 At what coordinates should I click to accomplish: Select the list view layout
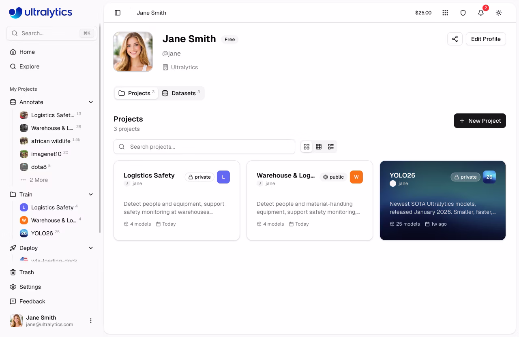tap(331, 147)
